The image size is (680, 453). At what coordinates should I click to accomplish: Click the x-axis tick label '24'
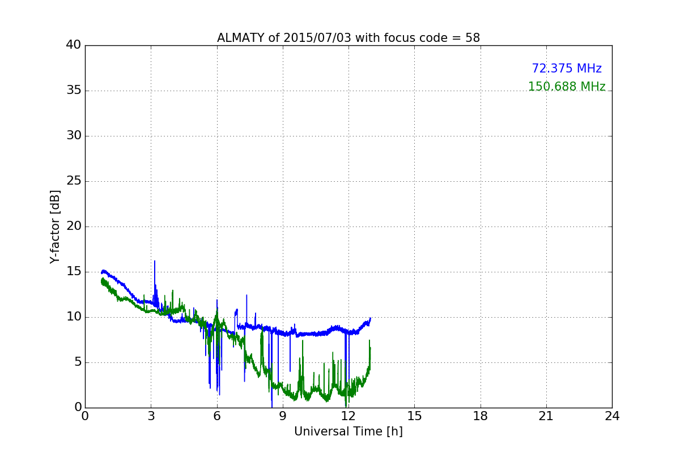[612, 416]
